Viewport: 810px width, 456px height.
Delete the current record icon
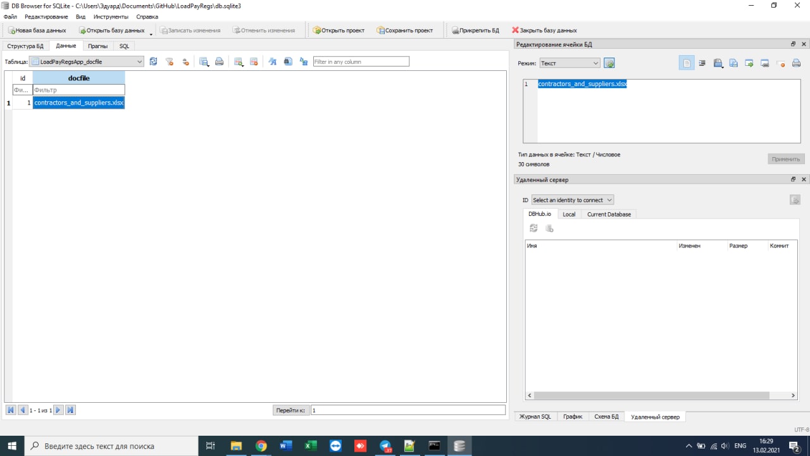(254, 61)
